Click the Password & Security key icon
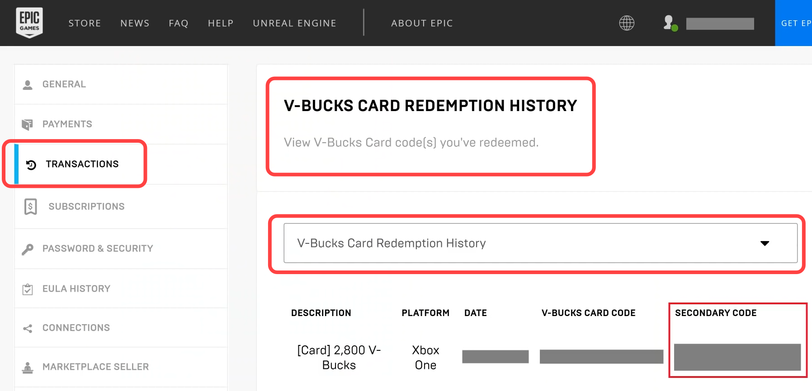Viewport: 812px width, 391px height. [28, 249]
